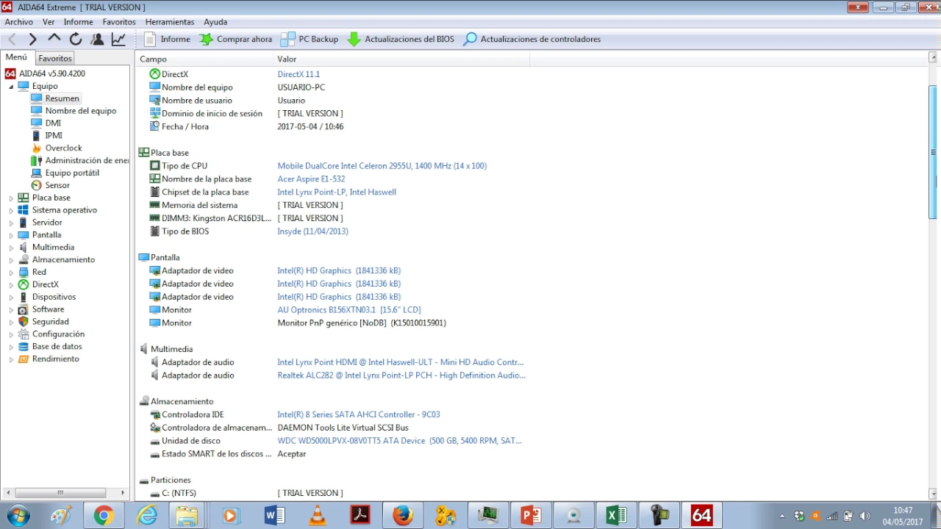Select IPMI in the tree

coord(54,136)
